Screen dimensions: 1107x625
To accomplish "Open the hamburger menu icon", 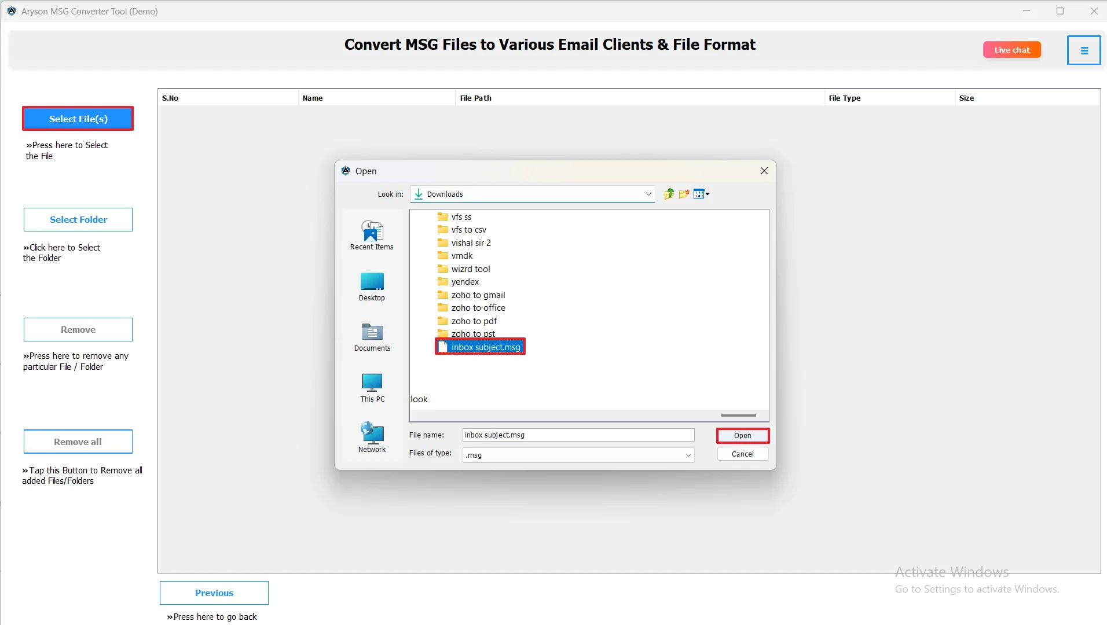I will tap(1084, 50).
